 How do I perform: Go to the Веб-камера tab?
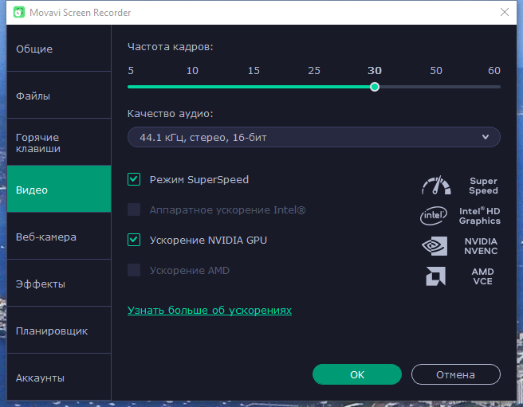[x=59, y=237]
